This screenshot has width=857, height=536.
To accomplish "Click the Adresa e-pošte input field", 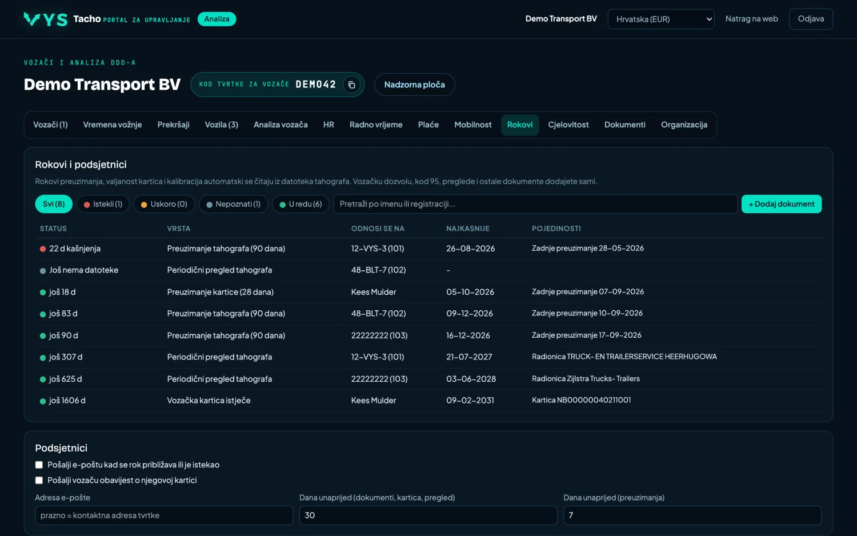I will (164, 515).
